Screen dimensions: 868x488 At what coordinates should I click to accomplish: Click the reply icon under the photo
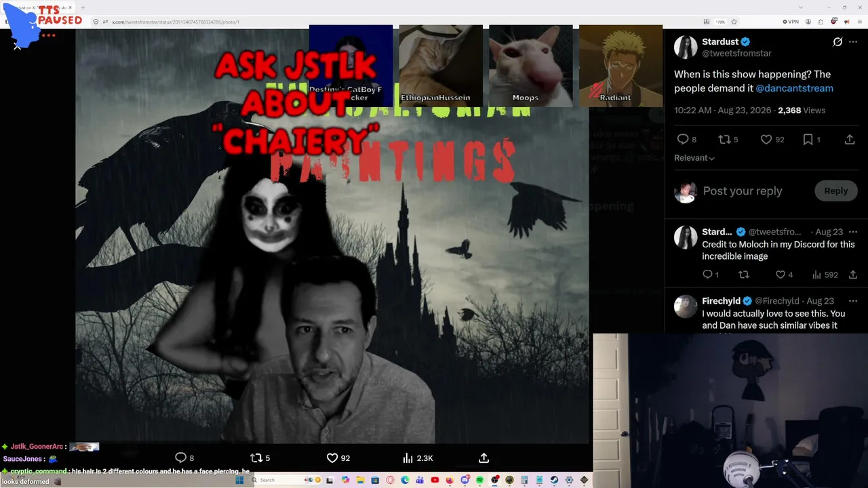(x=180, y=458)
